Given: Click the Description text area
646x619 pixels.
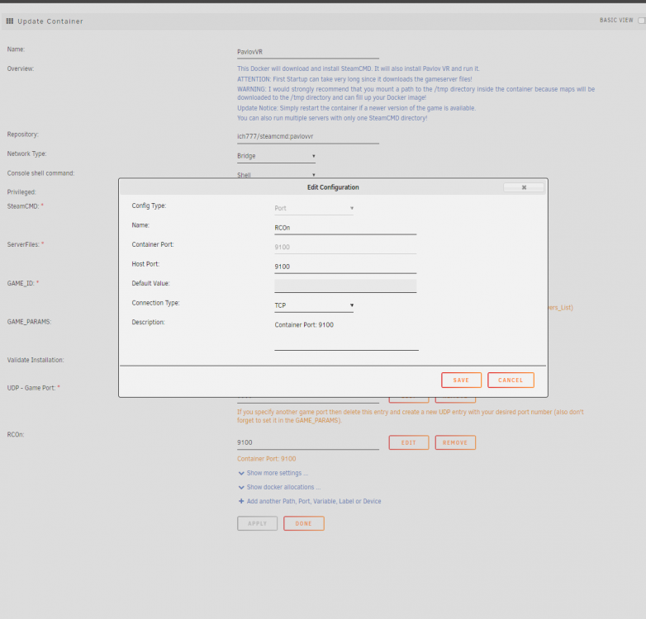Looking at the screenshot, I should coord(346,334).
